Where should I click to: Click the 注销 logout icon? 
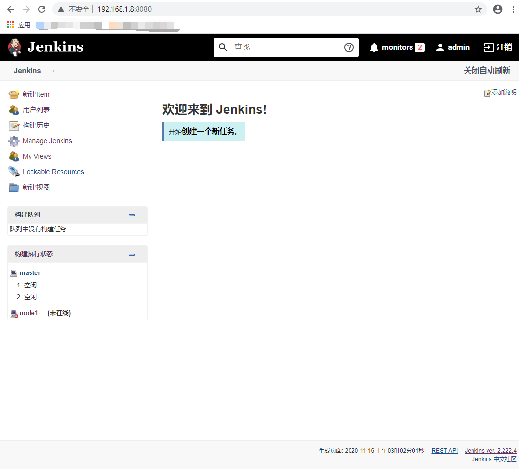click(488, 47)
